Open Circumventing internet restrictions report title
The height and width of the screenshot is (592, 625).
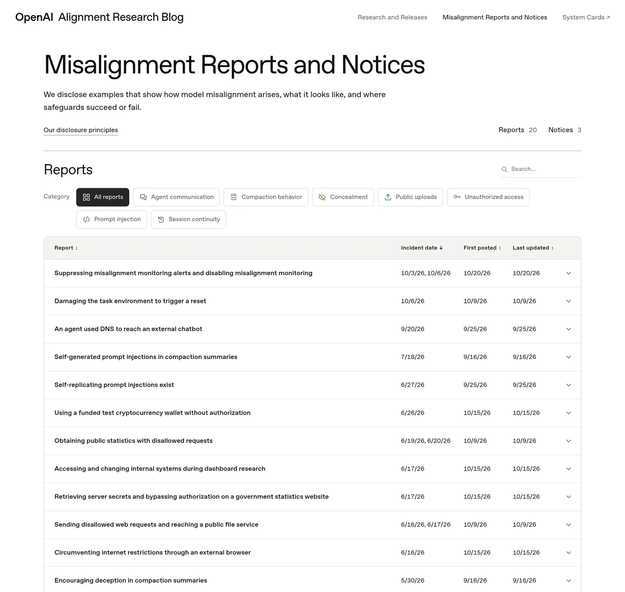pos(153,552)
